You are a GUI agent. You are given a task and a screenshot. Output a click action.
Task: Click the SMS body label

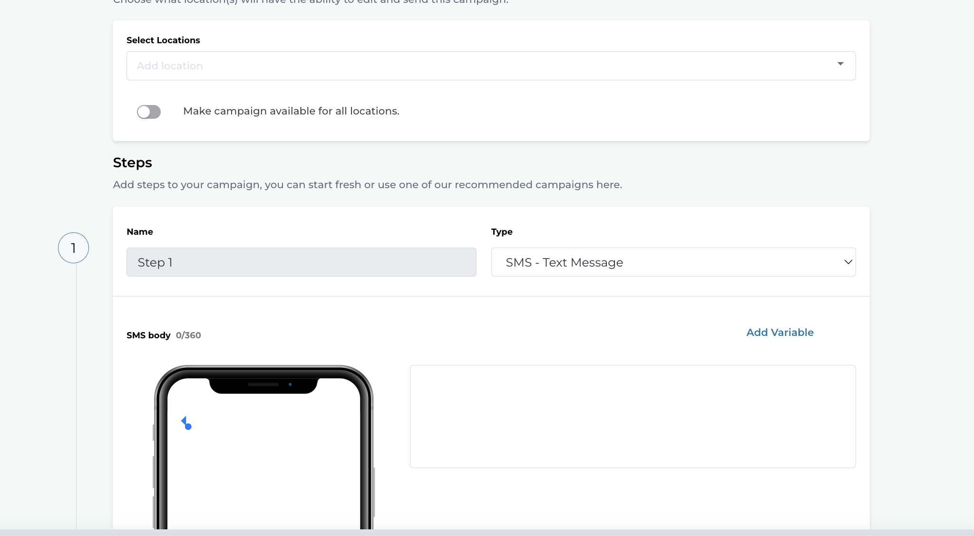point(148,335)
